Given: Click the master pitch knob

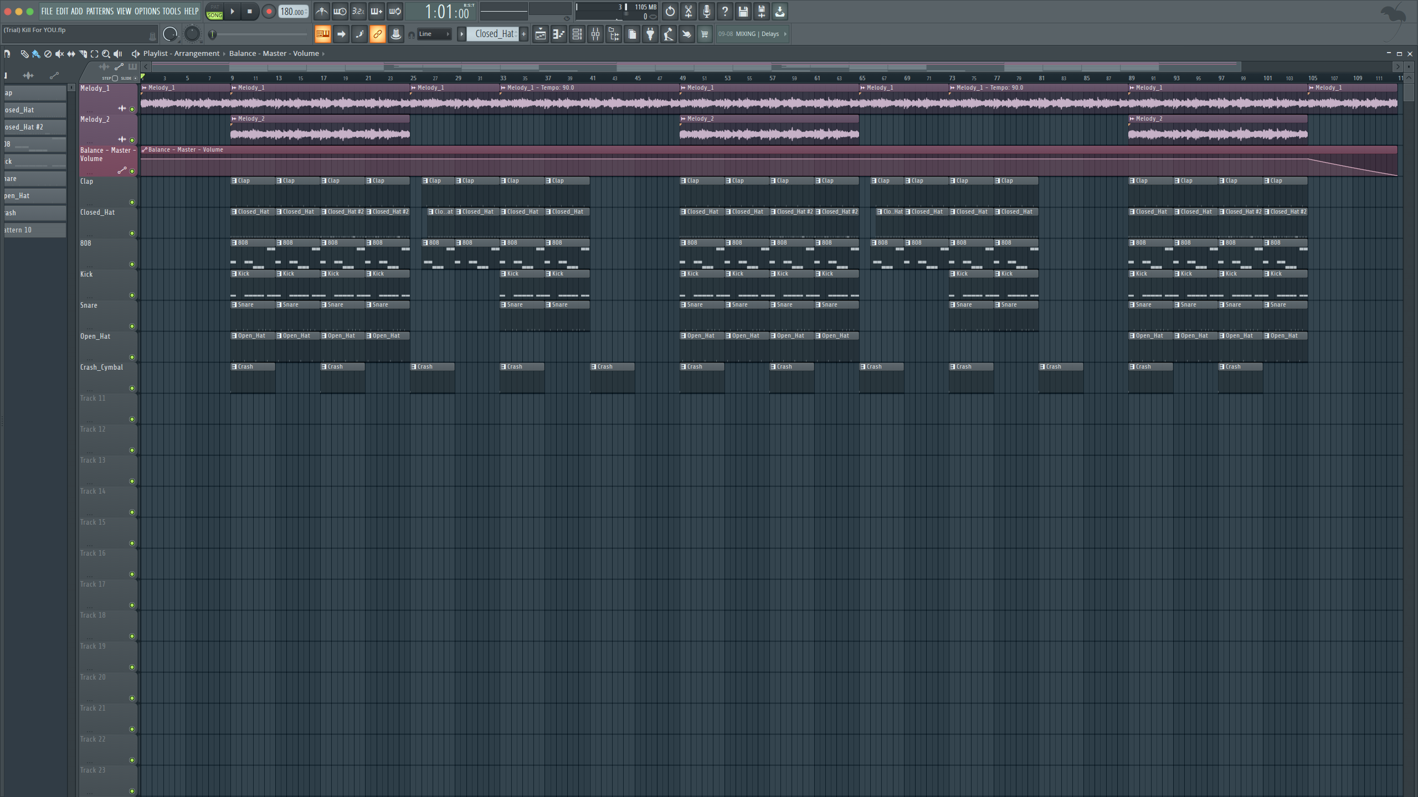Looking at the screenshot, I should point(192,34).
